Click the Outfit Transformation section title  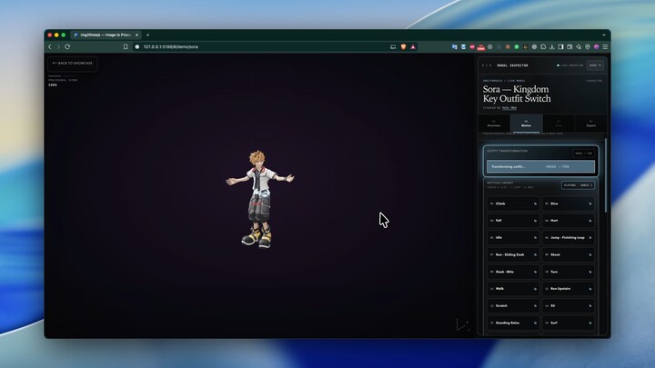tap(507, 151)
